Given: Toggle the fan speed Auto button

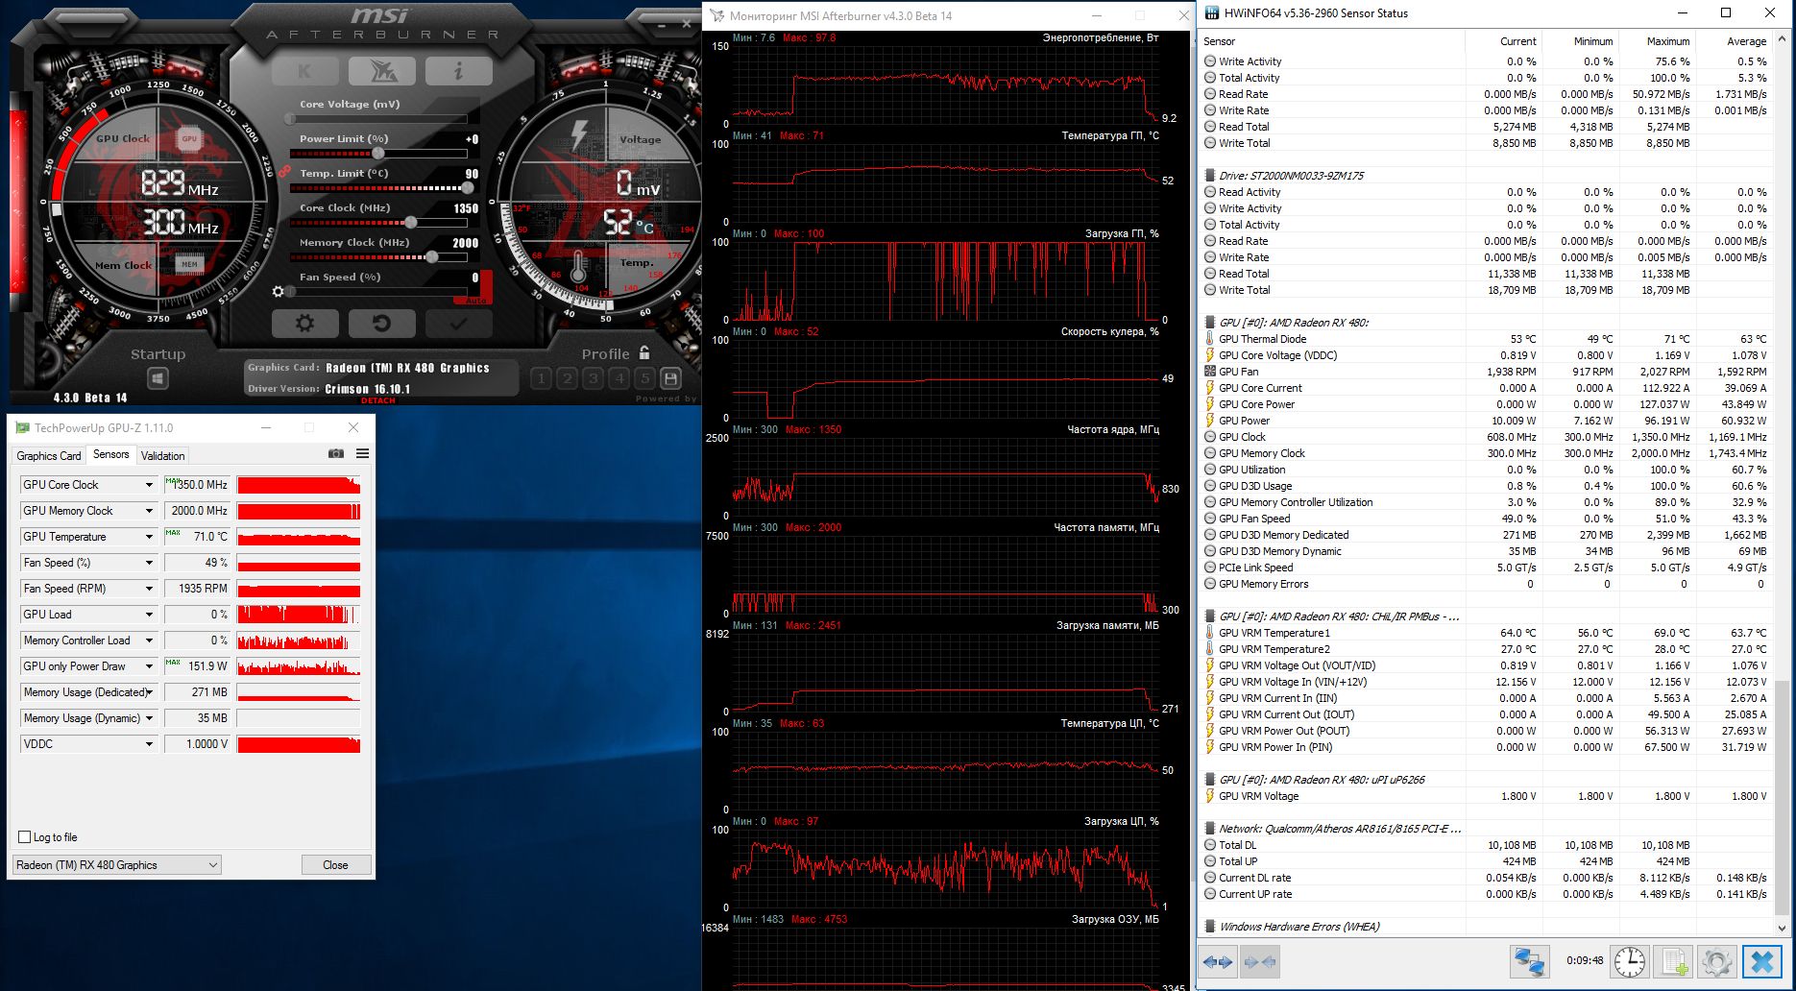Looking at the screenshot, I should pyautogui.click(x=486, y=287).
